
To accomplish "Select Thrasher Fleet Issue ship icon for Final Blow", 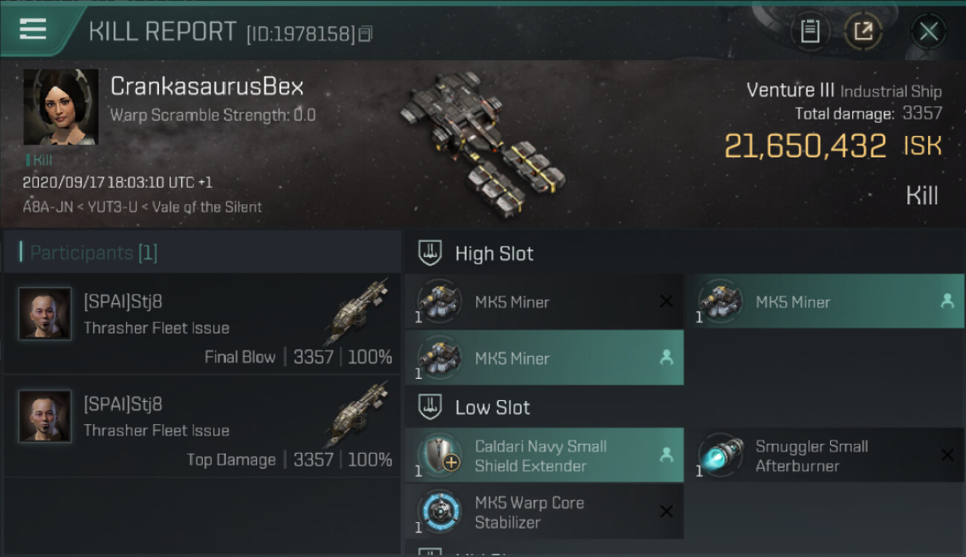I will tap(357, 311).
